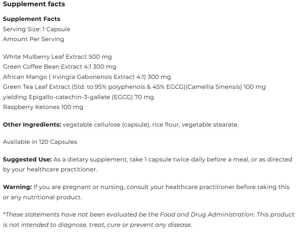Click the "or any nutritional product." line
299x233 pixels.
pyautogui.click(x=42, y=197)
